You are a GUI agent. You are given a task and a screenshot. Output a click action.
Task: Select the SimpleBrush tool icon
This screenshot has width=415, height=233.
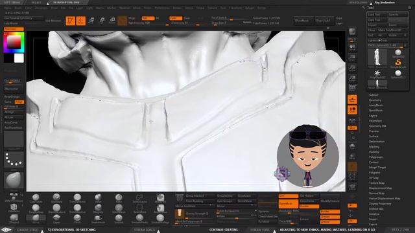click(397, 63)
